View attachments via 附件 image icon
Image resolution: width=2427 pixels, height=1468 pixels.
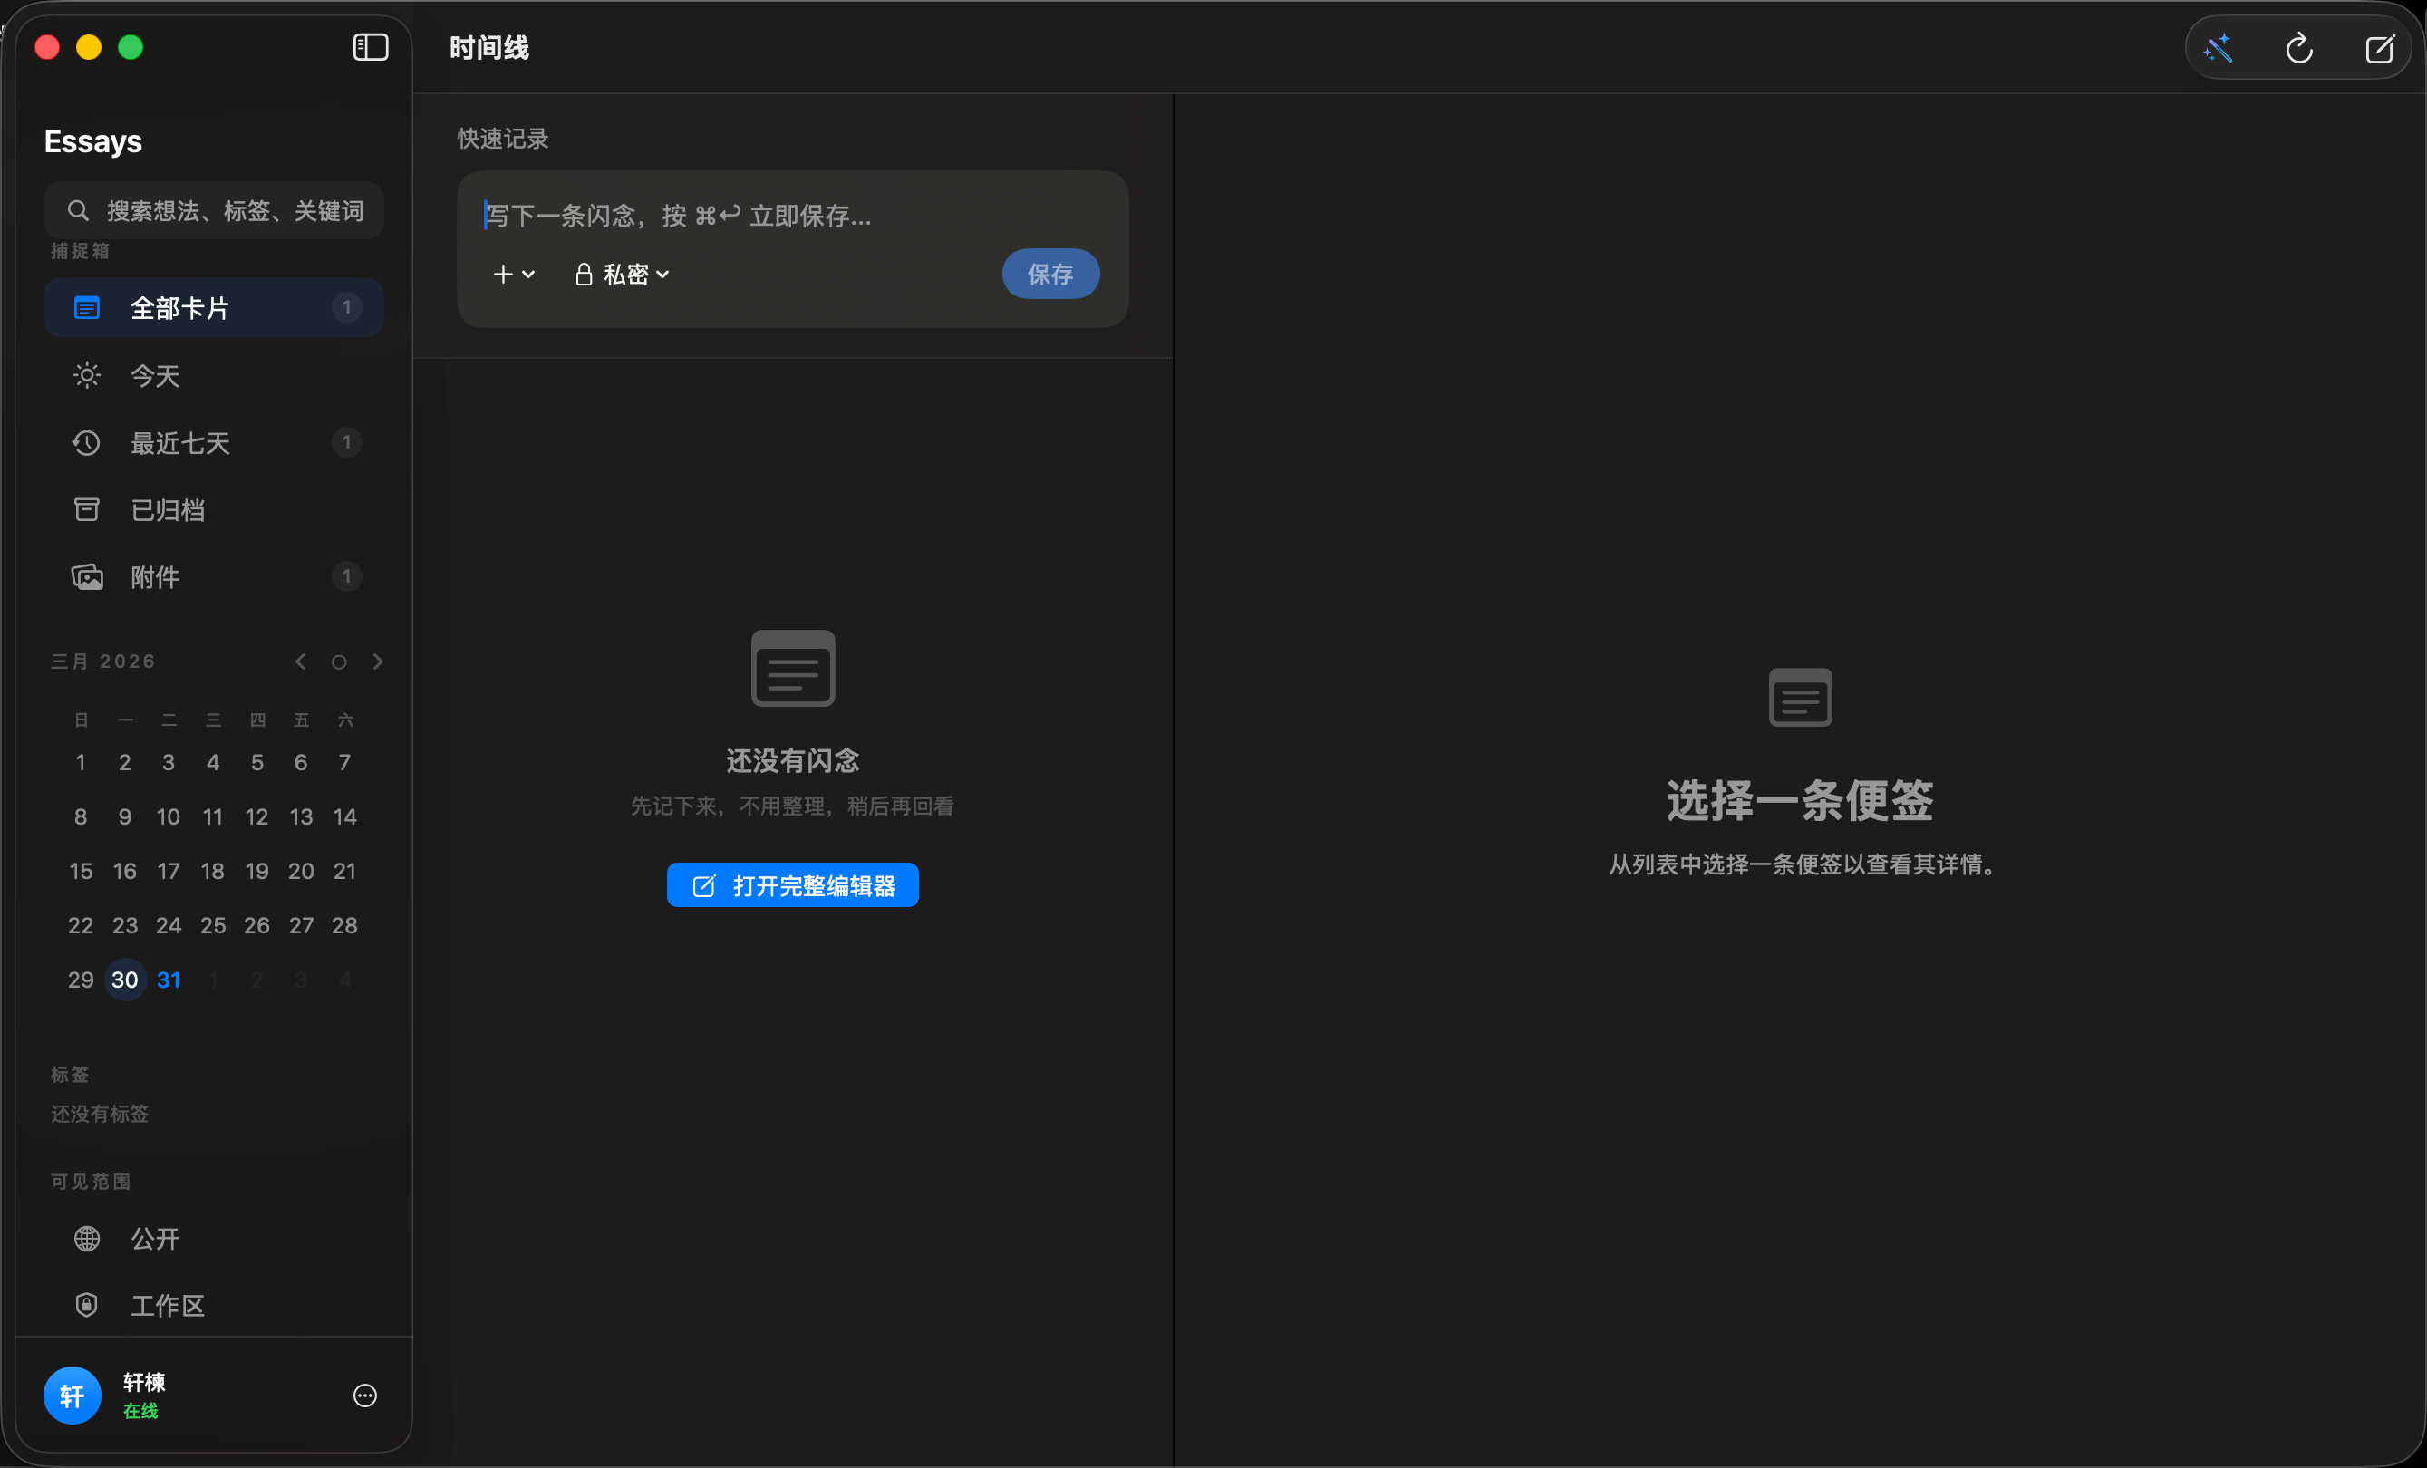pos(87,577)
